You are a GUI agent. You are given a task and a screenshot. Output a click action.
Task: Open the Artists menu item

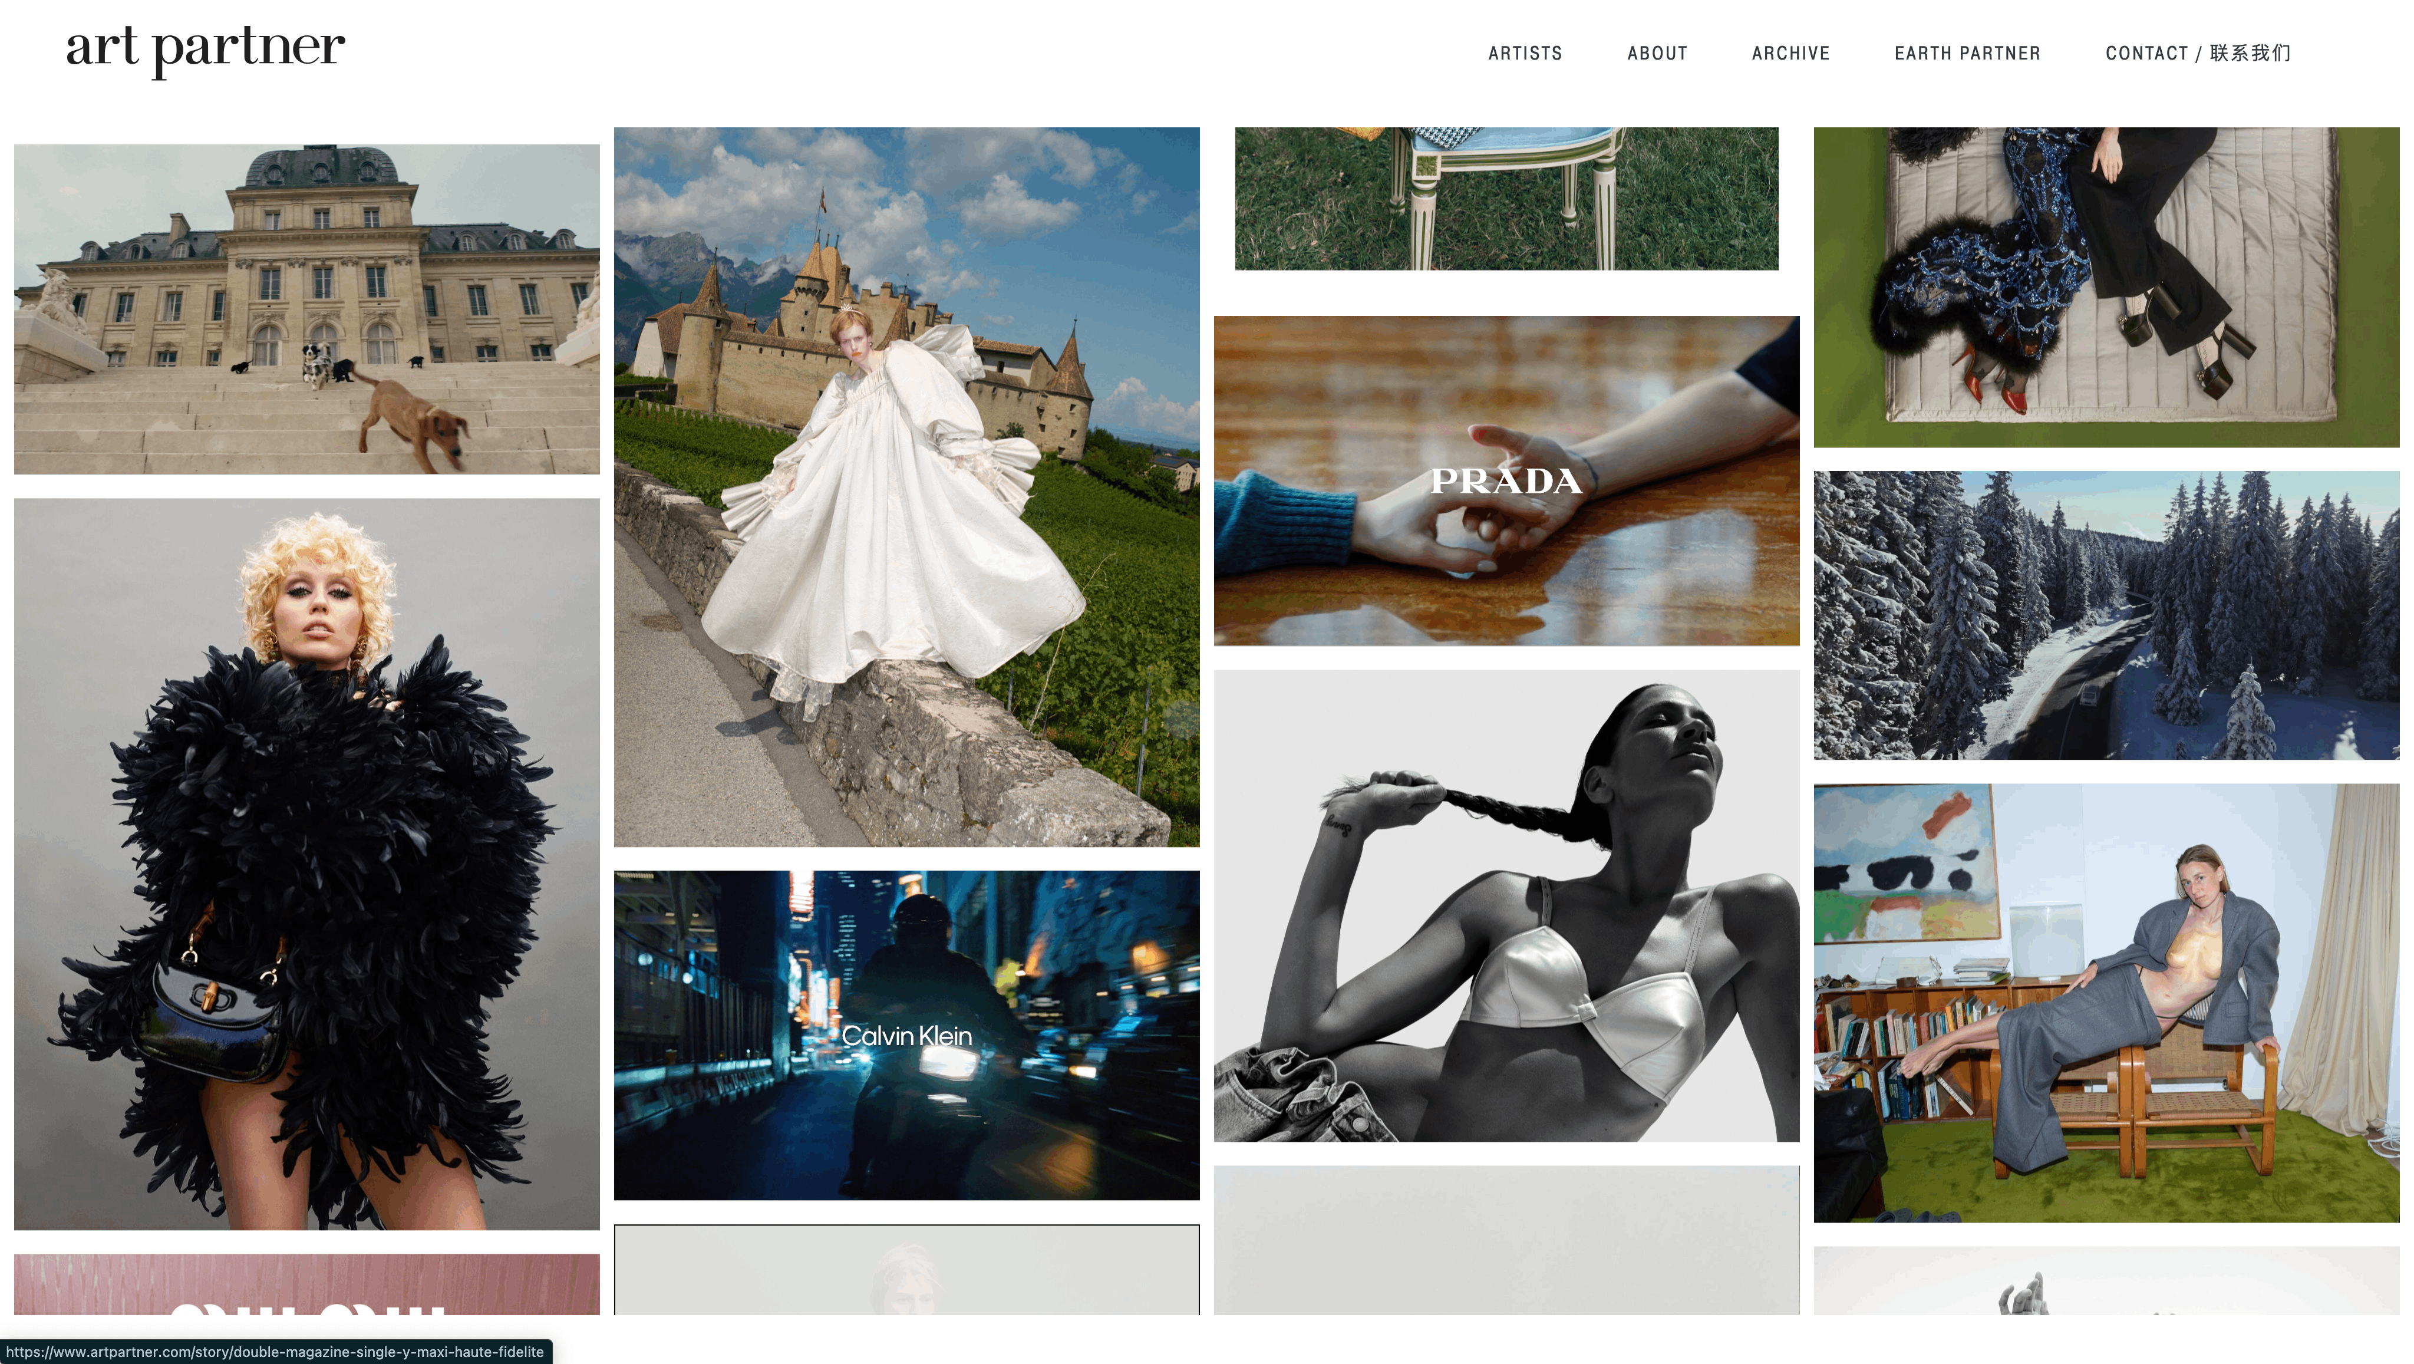coord(1525,54)
